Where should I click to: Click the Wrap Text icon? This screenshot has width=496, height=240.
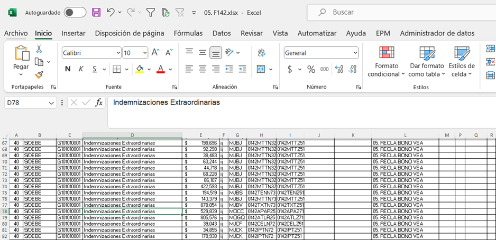261,52
